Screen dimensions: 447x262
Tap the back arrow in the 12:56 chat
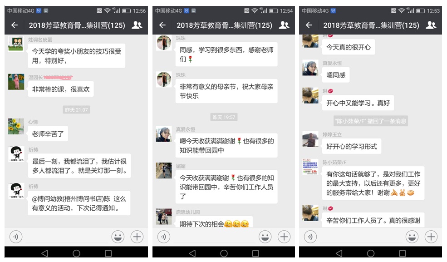coord(15,25)
